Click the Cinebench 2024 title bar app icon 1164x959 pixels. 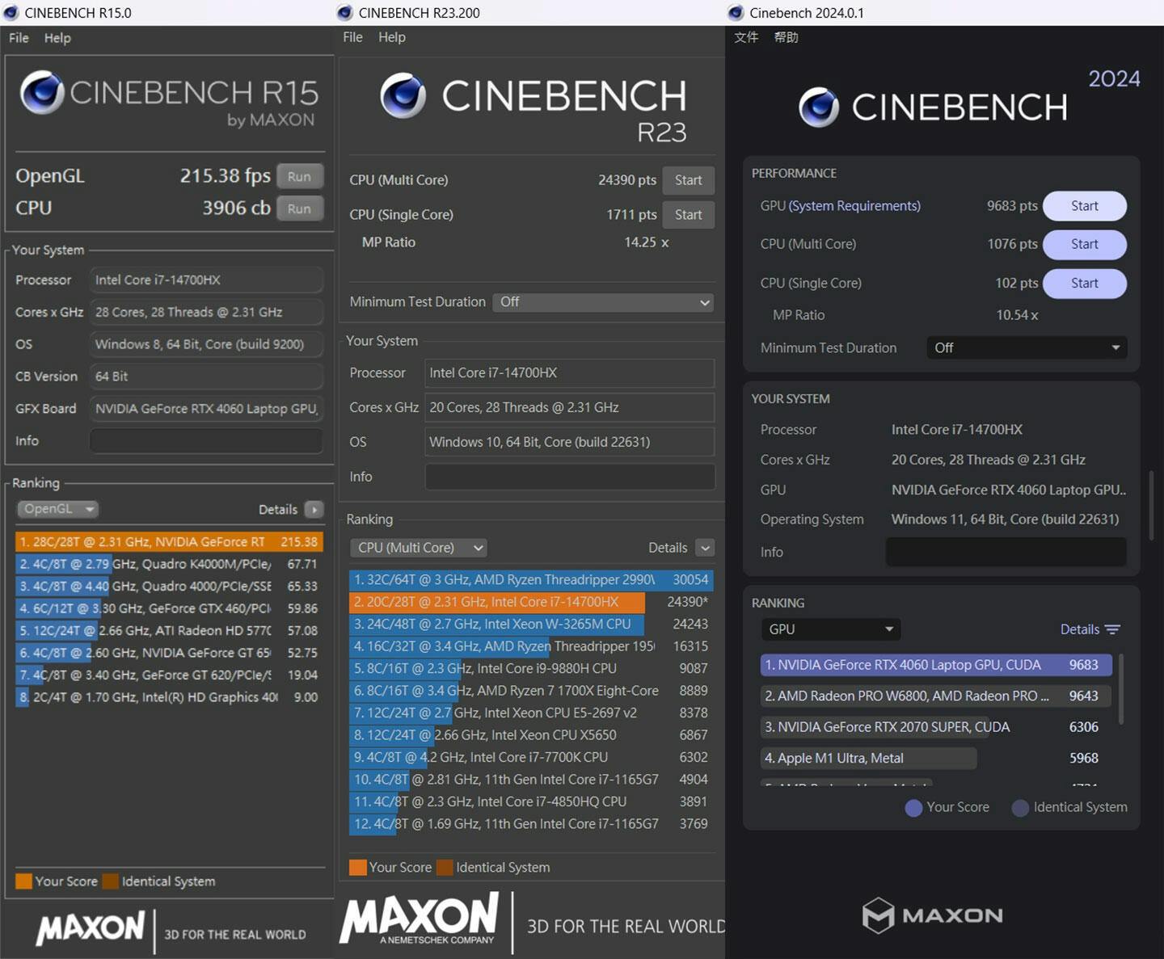736,12
